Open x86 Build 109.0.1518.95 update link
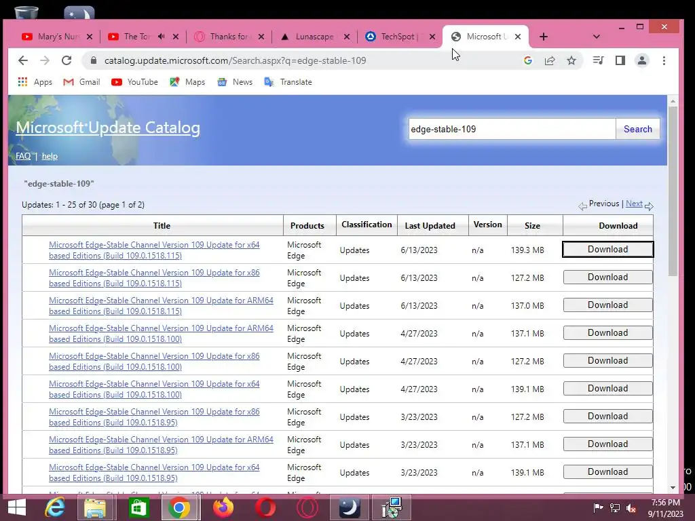Screen dimensions: 695x521 click(154, 417)
